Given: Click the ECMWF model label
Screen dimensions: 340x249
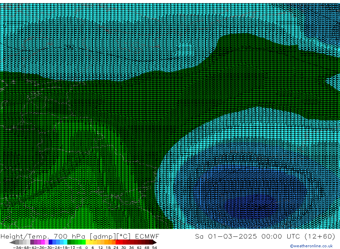Looking at the screenshot, I should click(x=147, y=236).
